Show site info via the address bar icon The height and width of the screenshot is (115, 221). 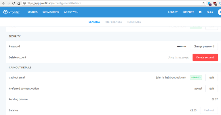24,3
